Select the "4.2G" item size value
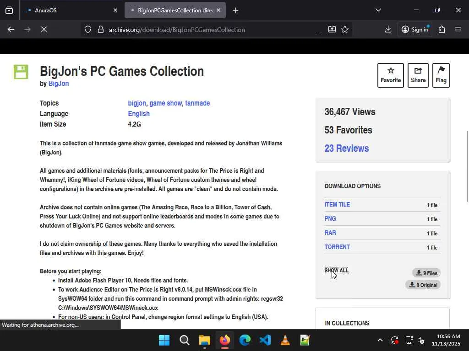The width and height of the screenshot is (469, 351). [x=135, y=124]
